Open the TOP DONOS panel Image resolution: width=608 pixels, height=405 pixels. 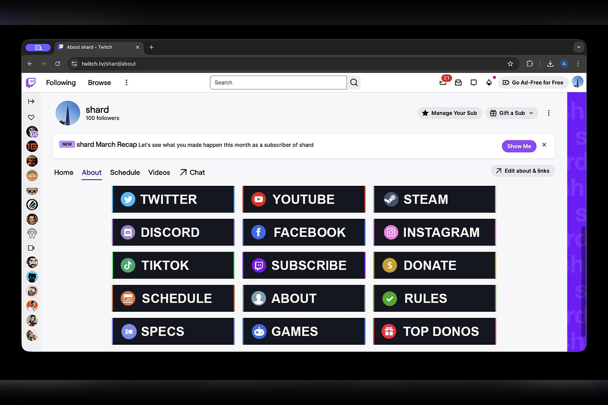(435, 332)
